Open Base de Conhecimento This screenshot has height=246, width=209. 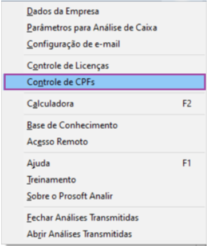105,125
